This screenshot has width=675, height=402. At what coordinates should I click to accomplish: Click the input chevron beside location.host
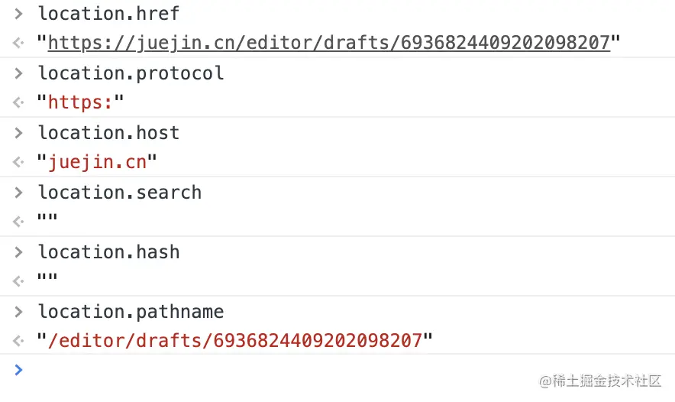click(x=19, y=132)
